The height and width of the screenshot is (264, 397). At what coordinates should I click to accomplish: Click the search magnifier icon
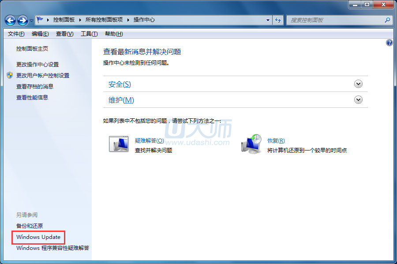coord(387,20)
